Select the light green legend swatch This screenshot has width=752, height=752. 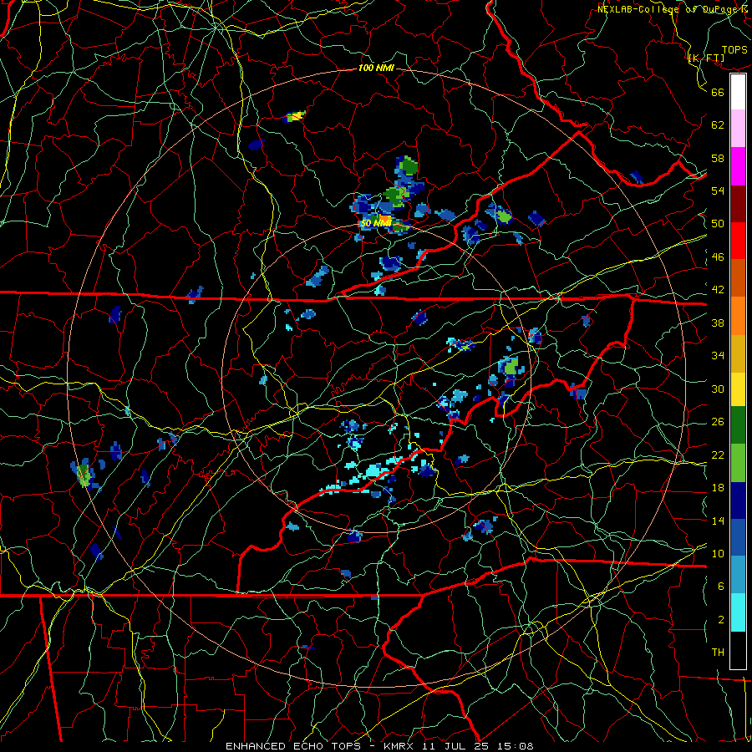click(x=738, y=462)
